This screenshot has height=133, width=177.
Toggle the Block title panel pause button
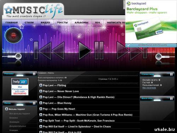pos(171,99)
